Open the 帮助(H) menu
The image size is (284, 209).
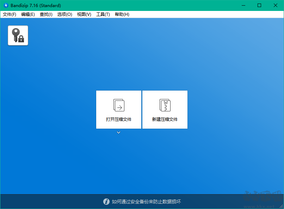[x=122, y=14]
